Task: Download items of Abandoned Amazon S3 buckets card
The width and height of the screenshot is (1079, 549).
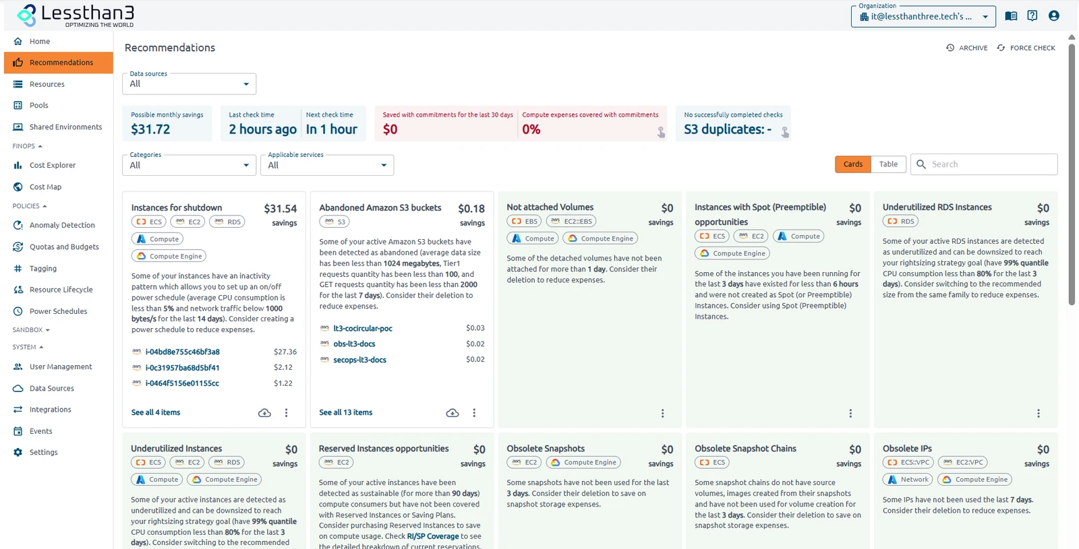Action: [453, 413]
